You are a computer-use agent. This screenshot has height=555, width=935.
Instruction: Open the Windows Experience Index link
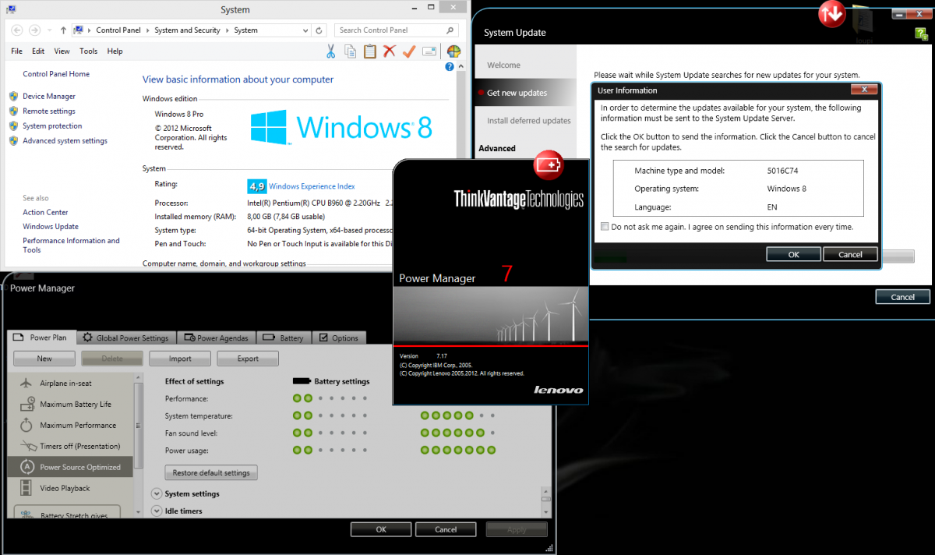point(312,186)
